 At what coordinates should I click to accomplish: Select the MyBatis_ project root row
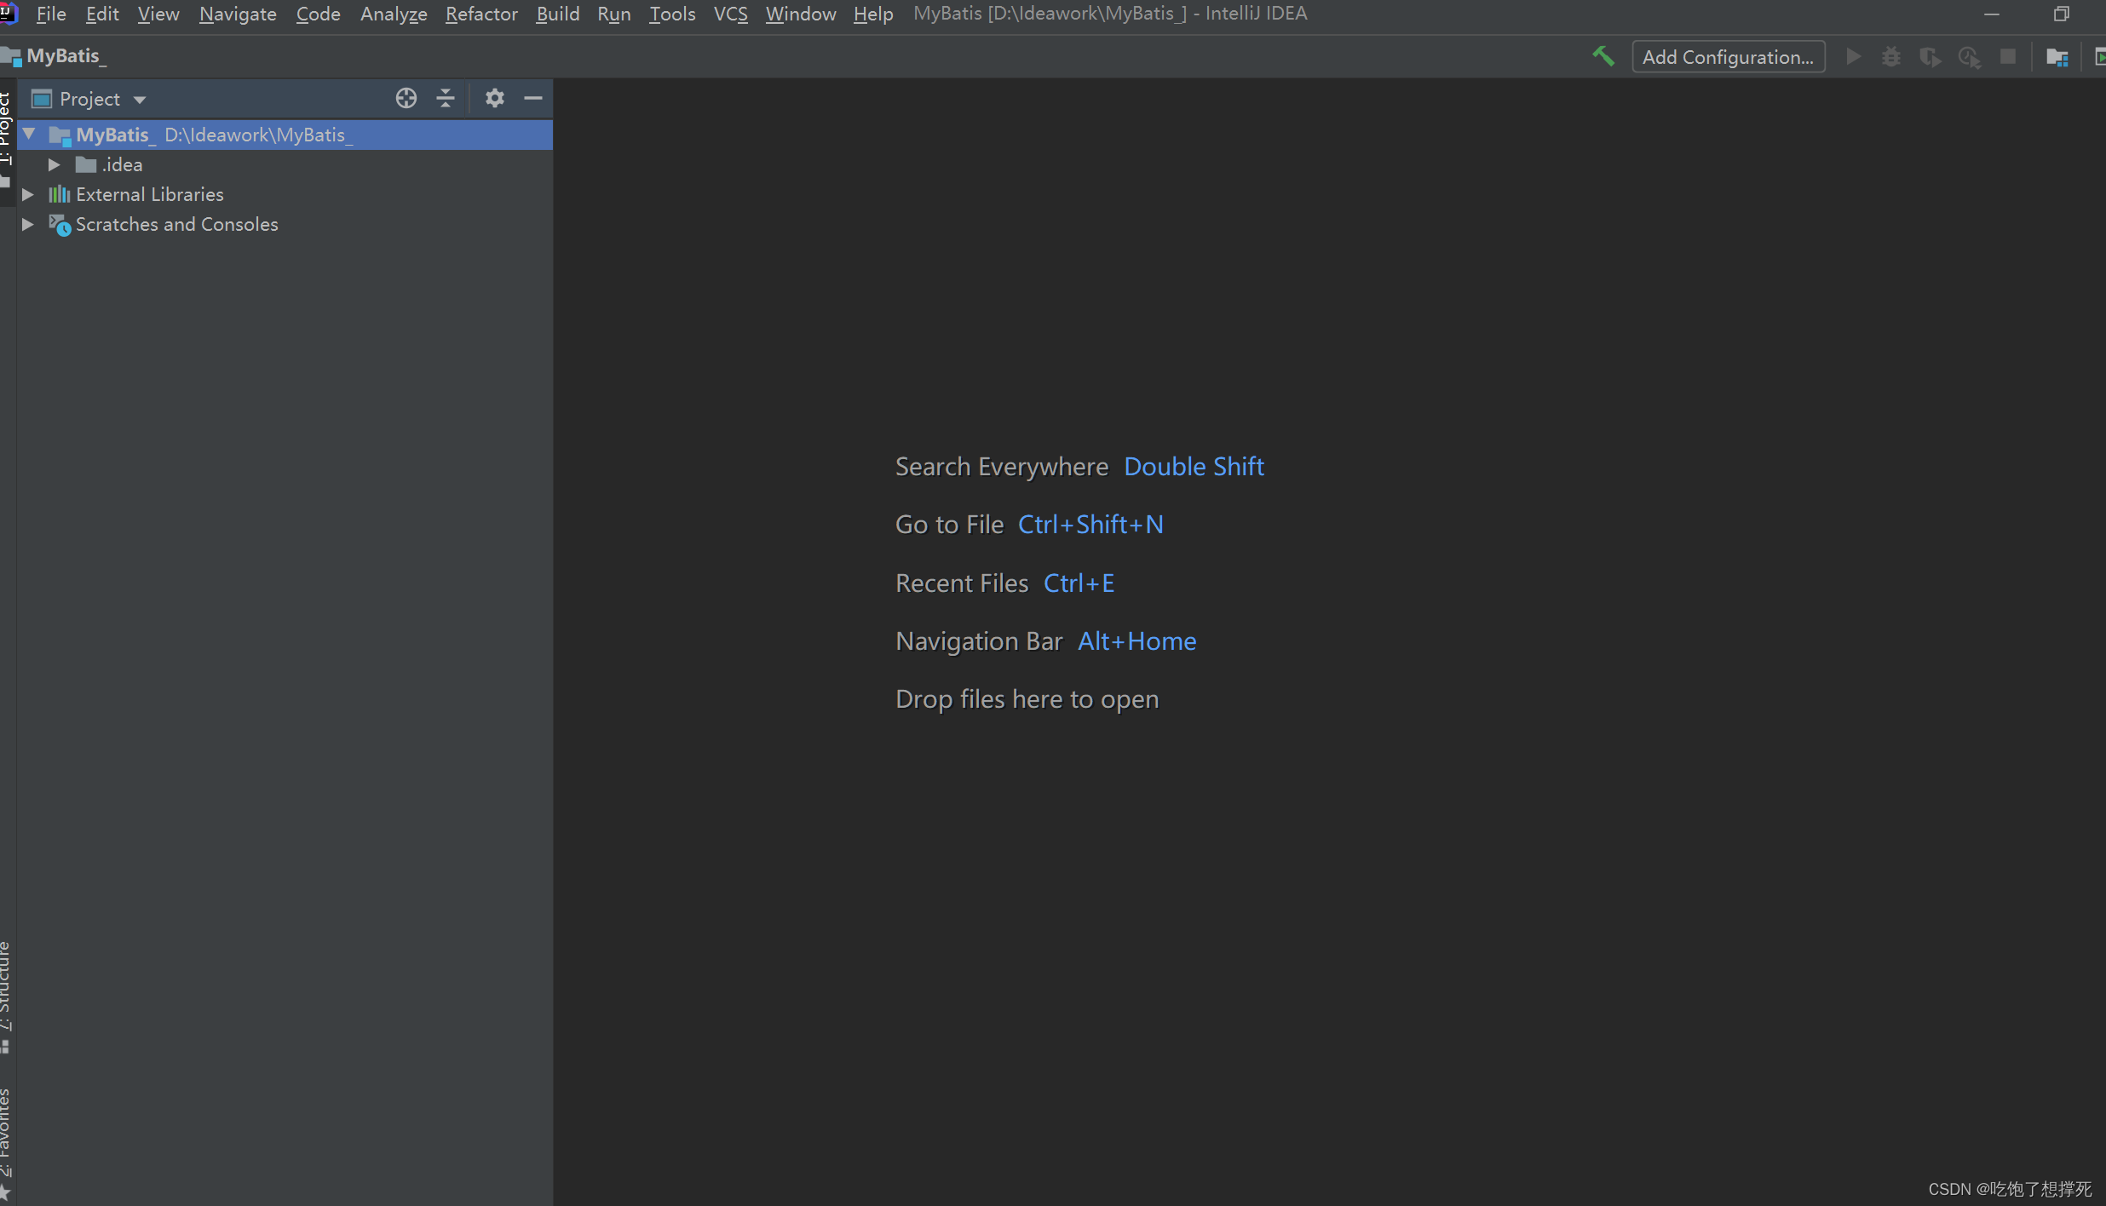click(285, 135)
